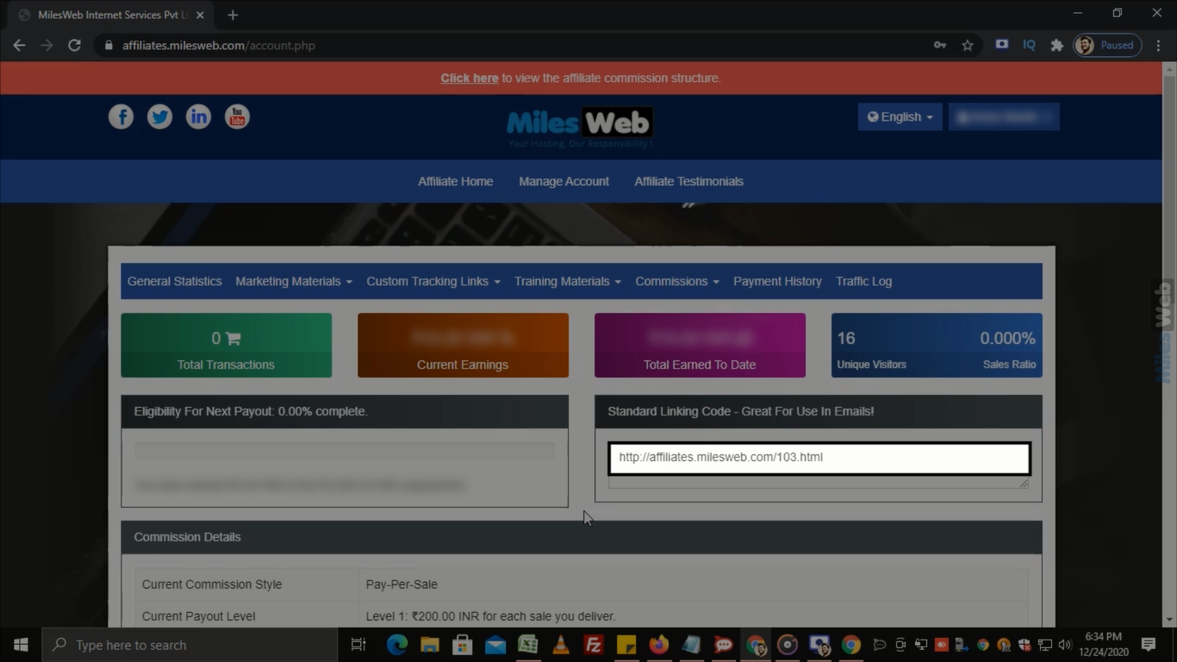Viewport: 1177px width, 662px height.
Task: Open the MilesWeb YouTube icon
Action: click(x=237, y=116)
